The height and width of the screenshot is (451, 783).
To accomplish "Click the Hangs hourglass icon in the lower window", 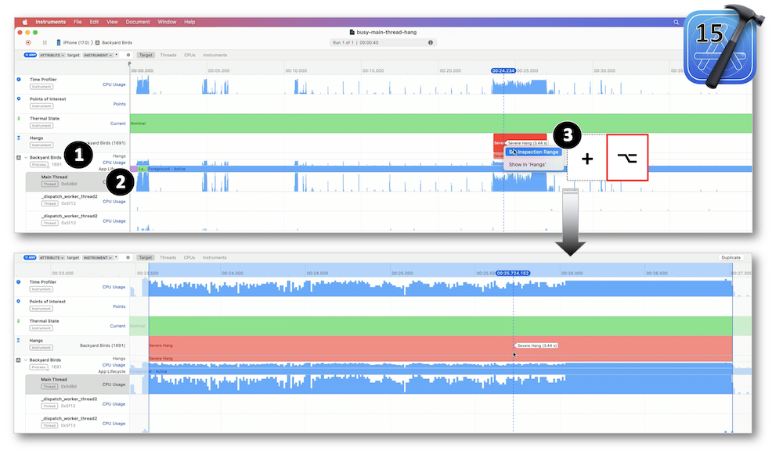I will tap(19, 340).
